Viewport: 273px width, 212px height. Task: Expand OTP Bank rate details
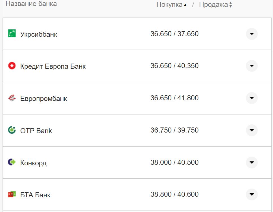pyautogui.click(x=252, y=130)
